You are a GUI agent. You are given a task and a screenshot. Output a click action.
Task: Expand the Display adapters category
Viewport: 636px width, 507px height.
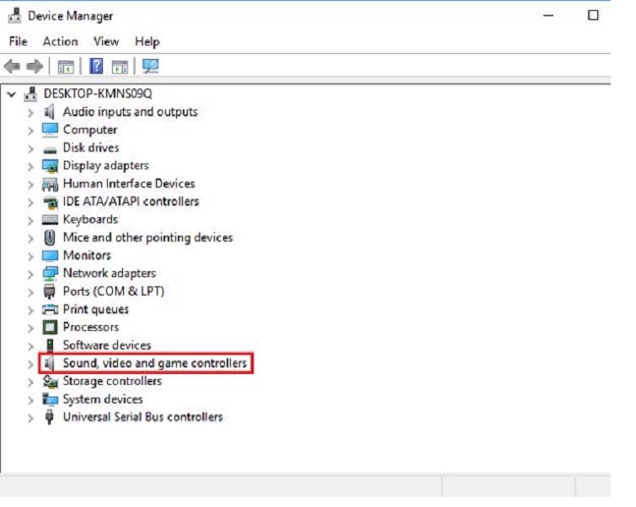(x=30, y=166)
